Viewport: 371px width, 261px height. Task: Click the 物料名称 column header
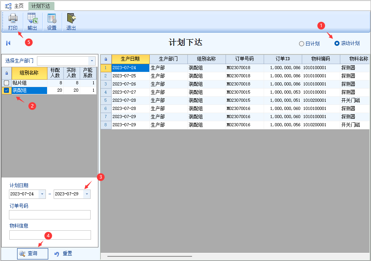coord(355,59)
